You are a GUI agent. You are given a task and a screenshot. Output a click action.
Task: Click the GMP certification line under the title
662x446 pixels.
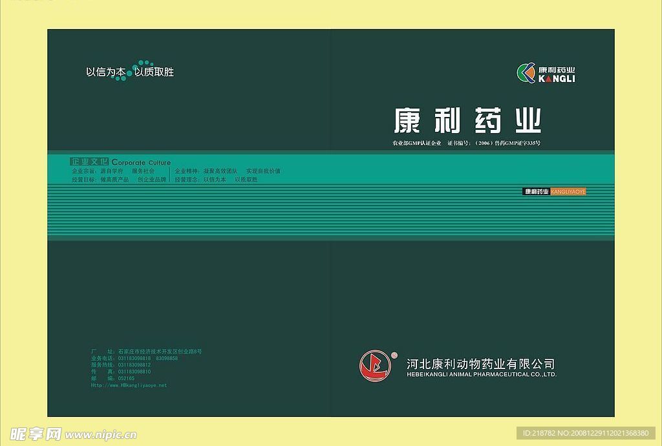(x=466, y=143)
